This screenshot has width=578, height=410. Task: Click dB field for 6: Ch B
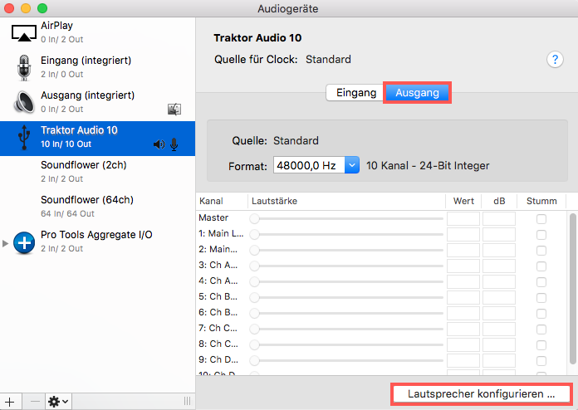(x=499, y=313)
